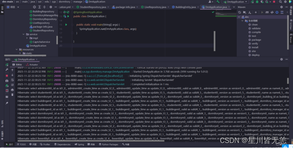Execute Maven goal 'm' icon
293x148 pixels.
[x=267, y=12]
